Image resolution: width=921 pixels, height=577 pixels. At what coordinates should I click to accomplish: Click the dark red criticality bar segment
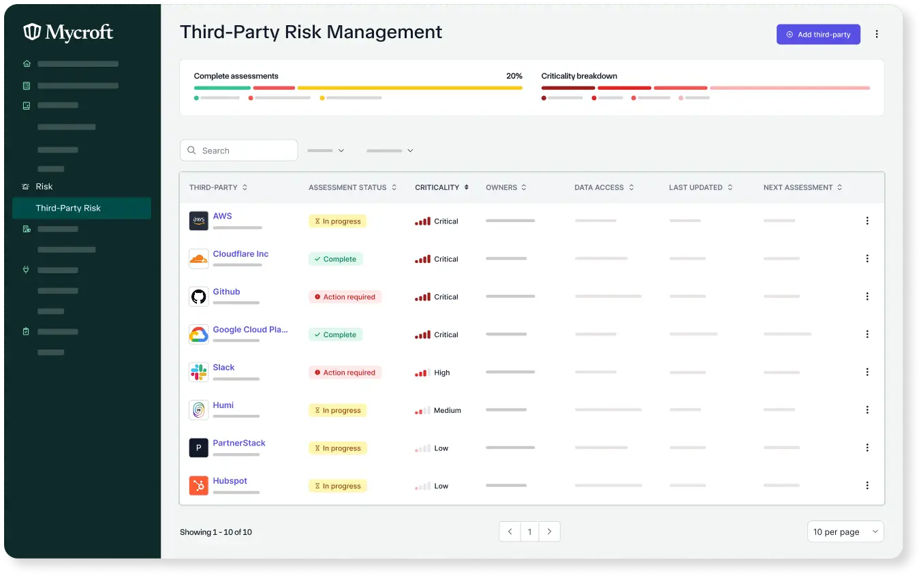568,88
